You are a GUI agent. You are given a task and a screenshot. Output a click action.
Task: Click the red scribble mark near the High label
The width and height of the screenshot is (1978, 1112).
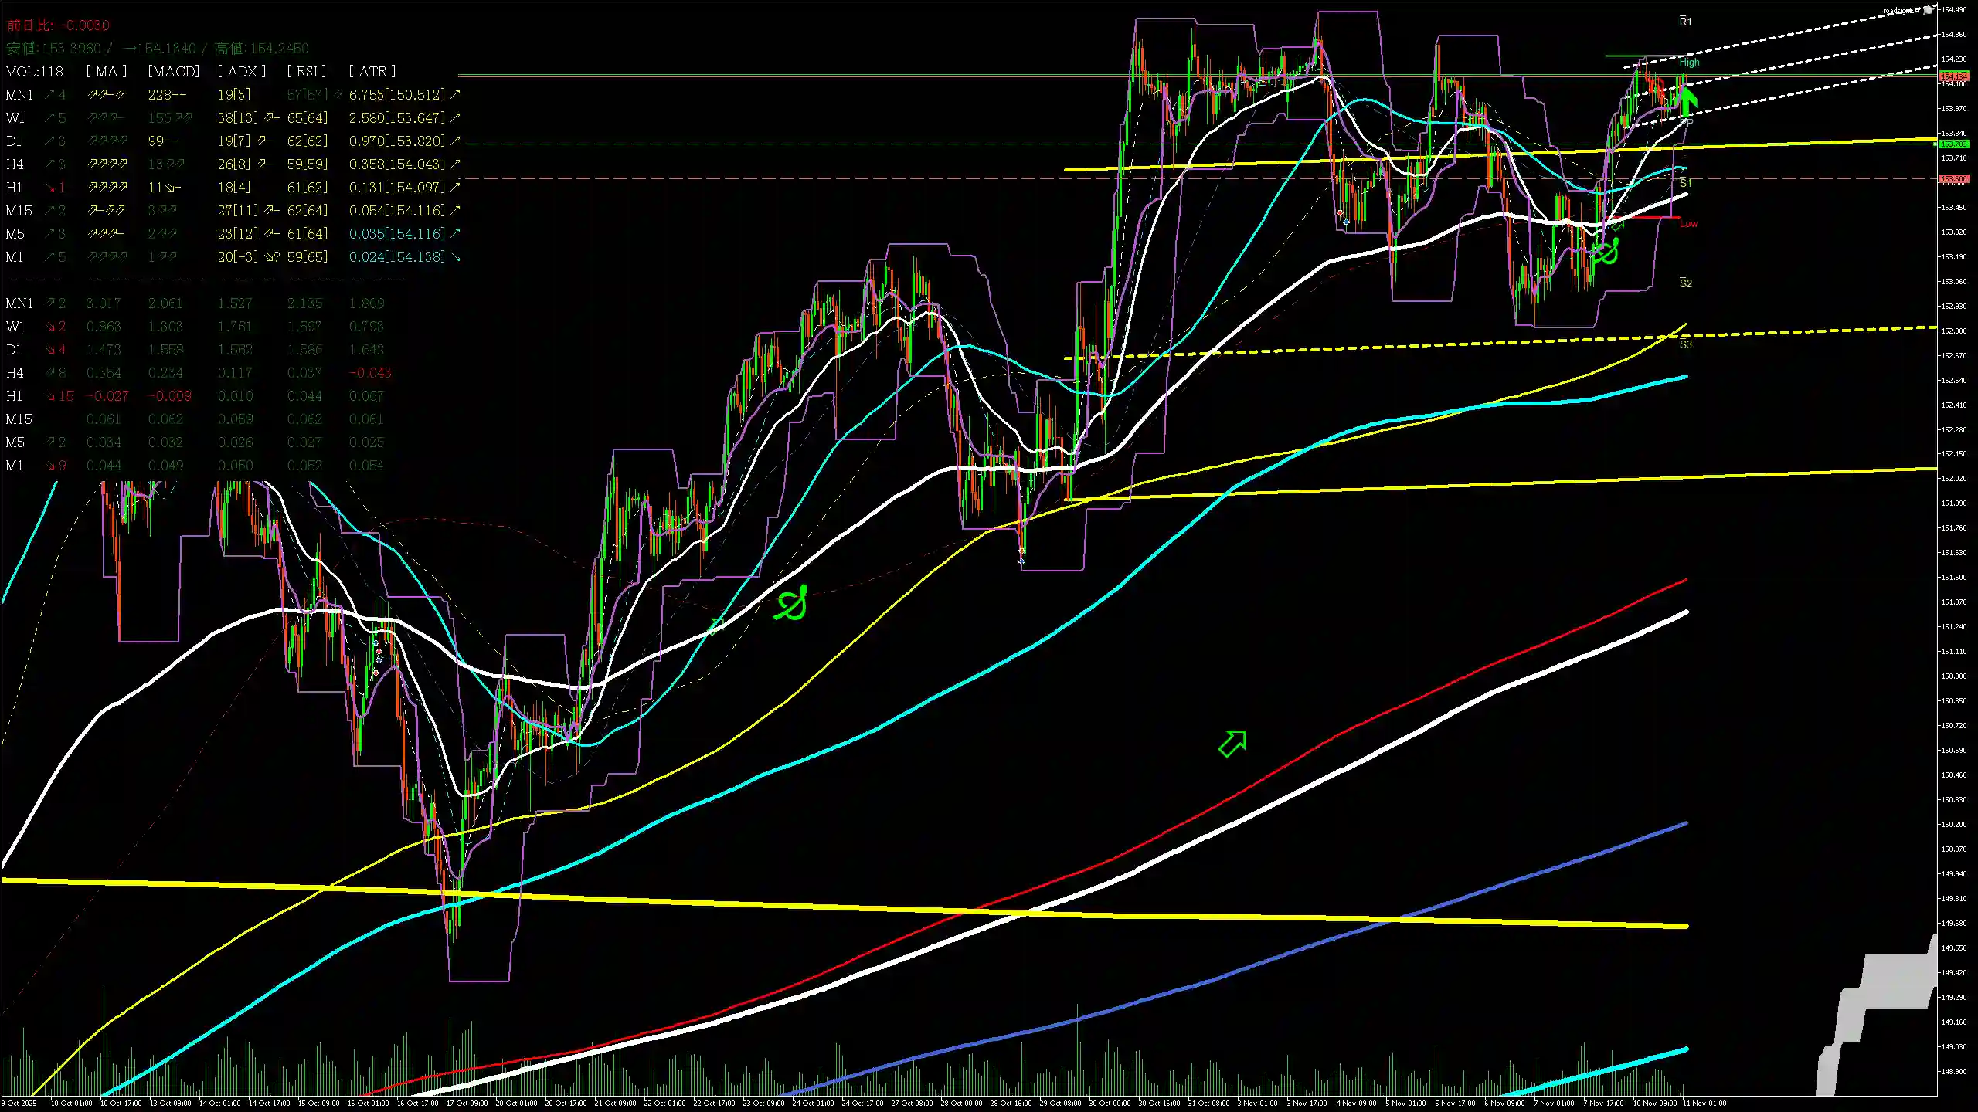1658,85
